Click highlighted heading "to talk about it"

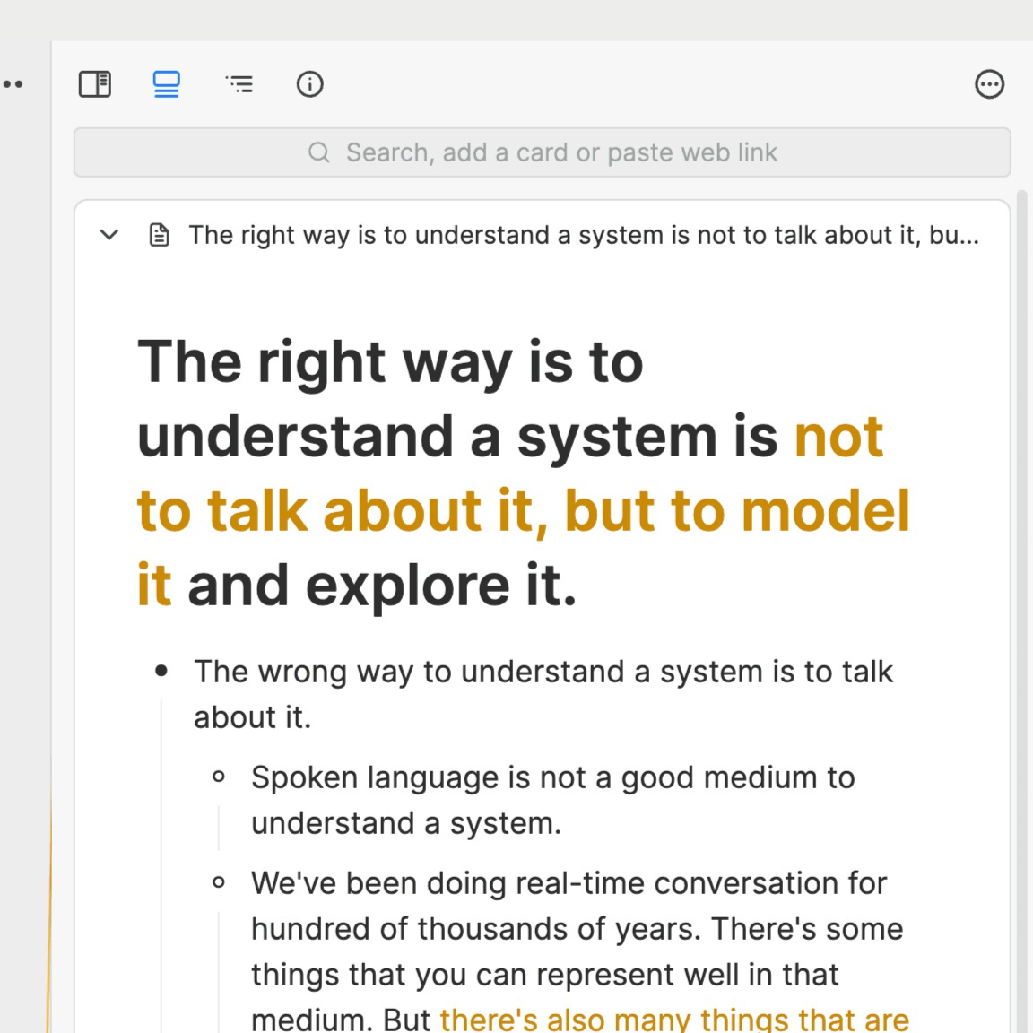341,511
